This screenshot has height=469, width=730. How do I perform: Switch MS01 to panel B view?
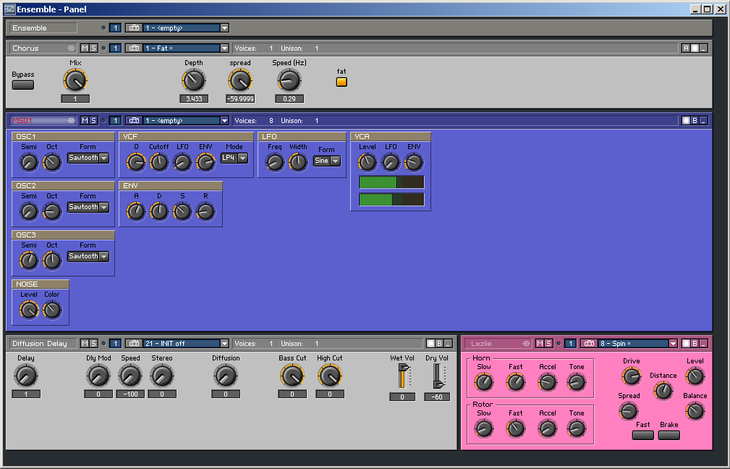click(695, 121)
